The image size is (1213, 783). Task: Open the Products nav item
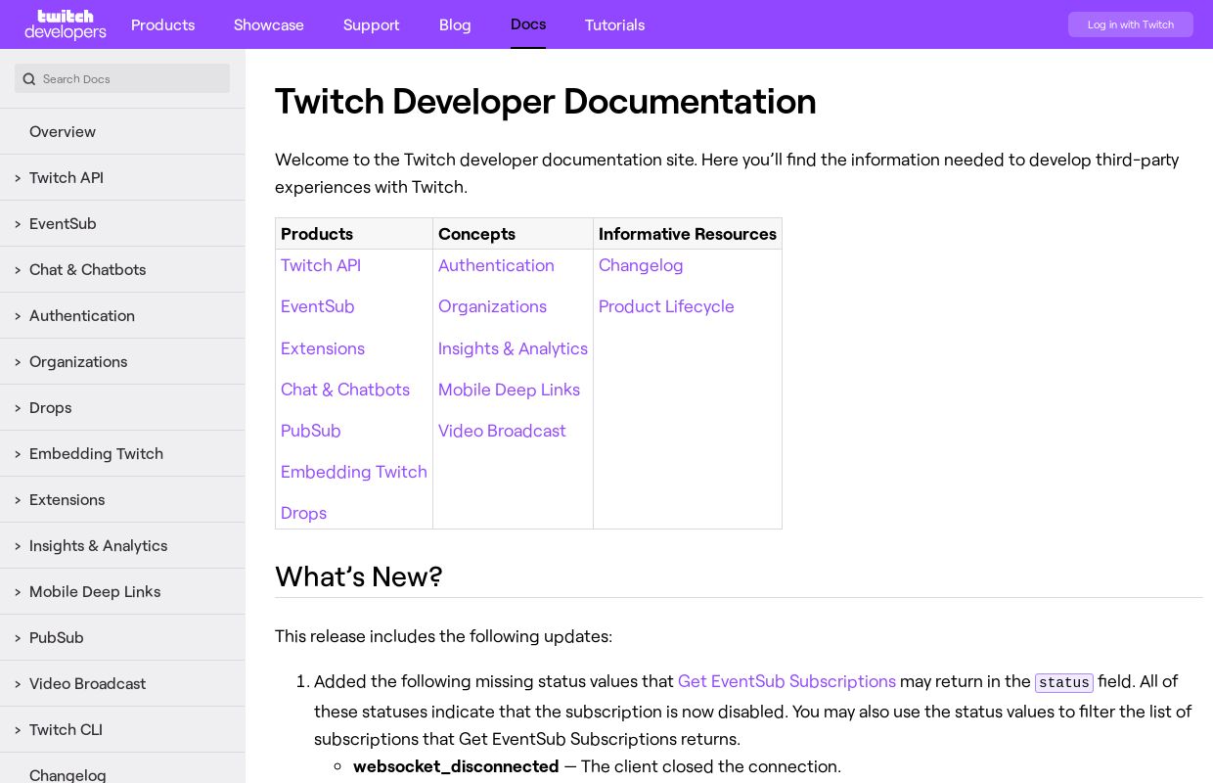pyautogui.click(x=162, y=24)
